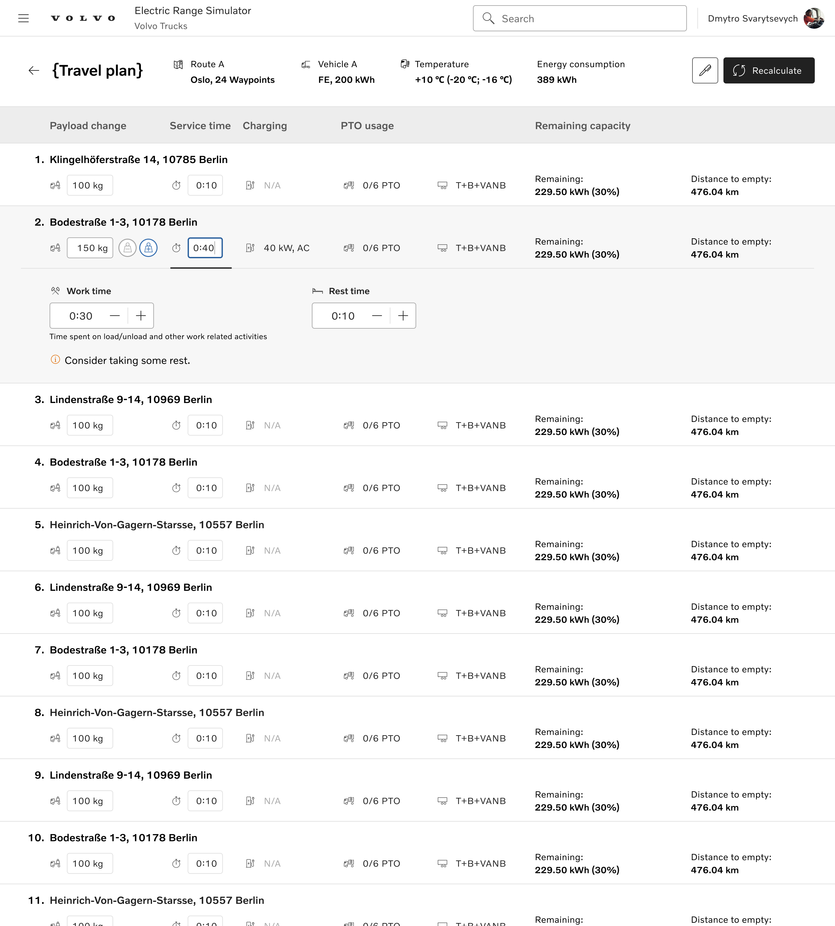Click the charging station icon in stop 4
This screenshot has width=835, height=926.
point(250,488)
